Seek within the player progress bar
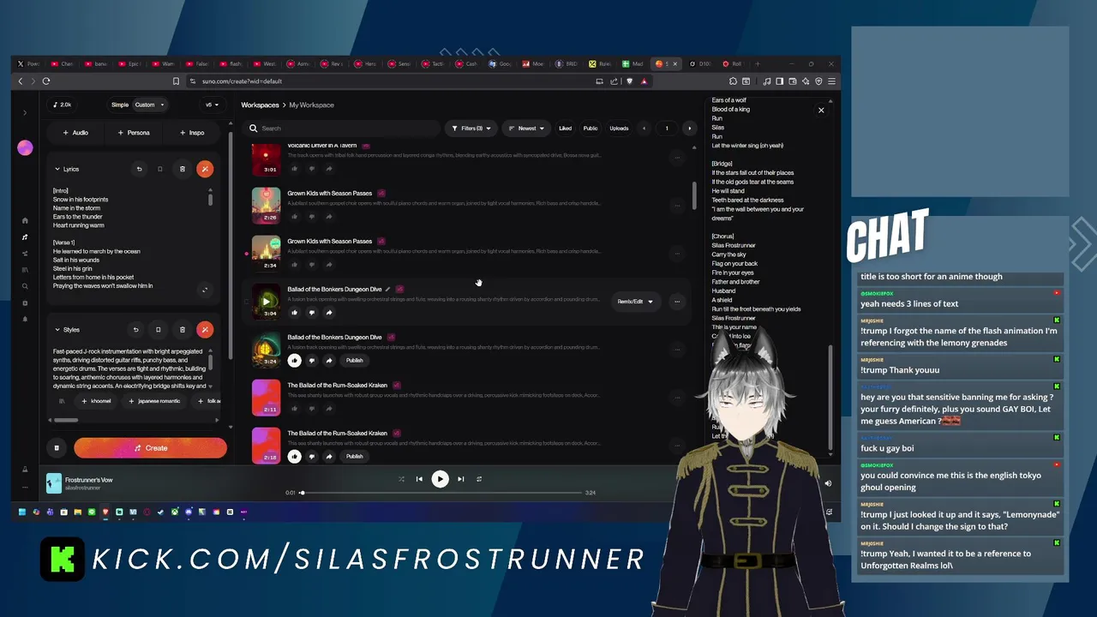This screenshot has height=617, width=1097. click(x=441, y=493)
